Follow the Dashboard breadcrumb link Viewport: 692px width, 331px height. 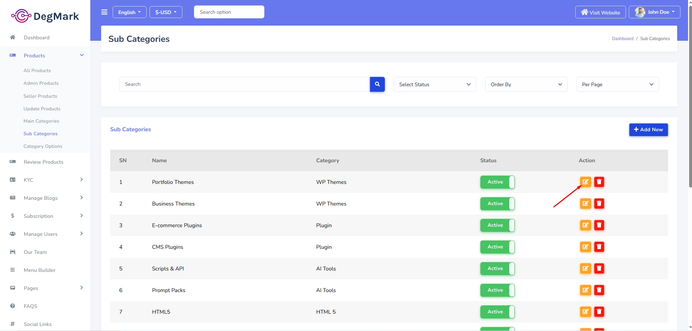coord(622,39)
